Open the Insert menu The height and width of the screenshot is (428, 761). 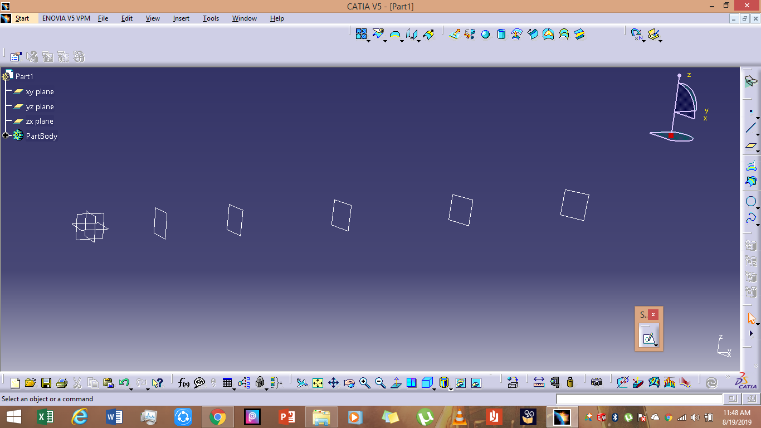point(181,18)
